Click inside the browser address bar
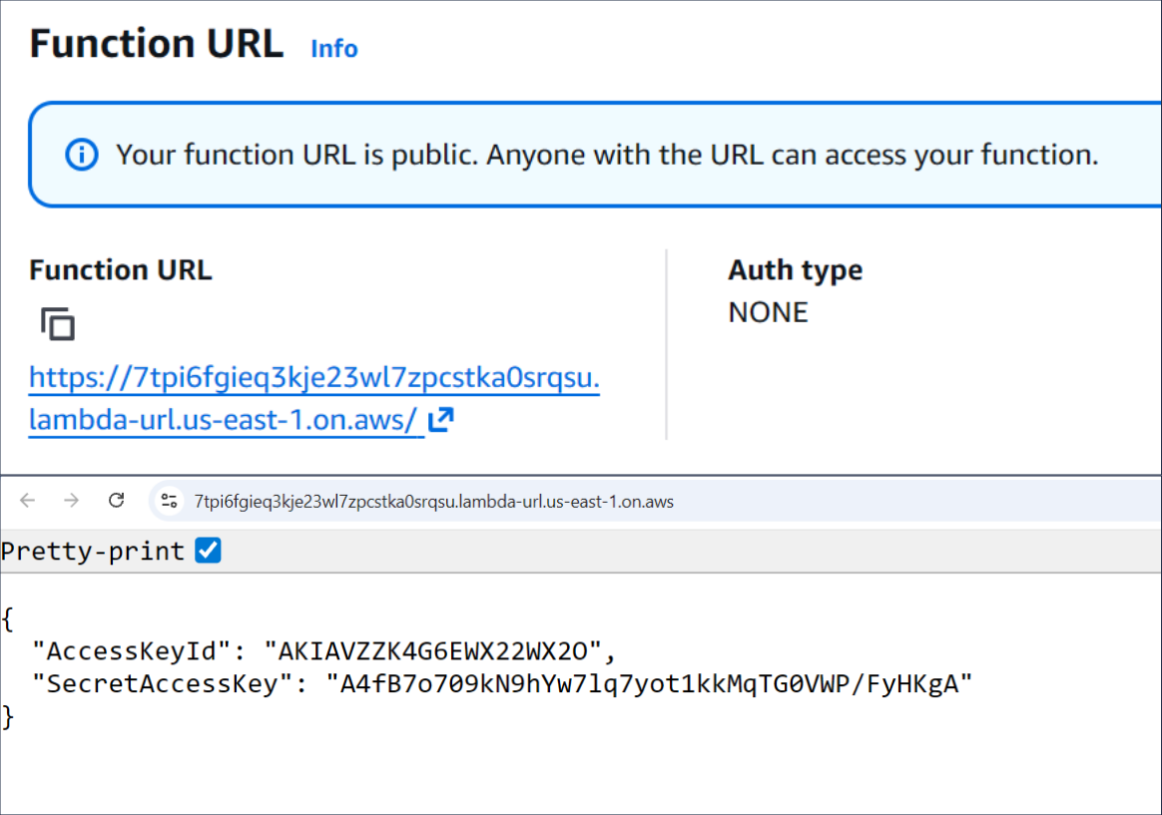This screenshot has width=1162, height=815. pos(499,501)
